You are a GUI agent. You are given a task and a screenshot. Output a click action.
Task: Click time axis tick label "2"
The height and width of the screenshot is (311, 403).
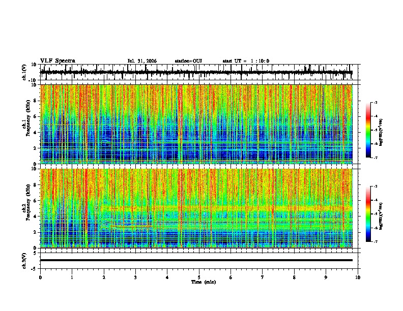[x=104, y=277]
